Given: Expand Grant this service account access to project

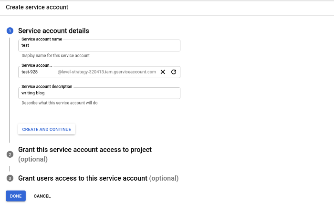Looking at the screenshot, I should [x=84, y=150].
